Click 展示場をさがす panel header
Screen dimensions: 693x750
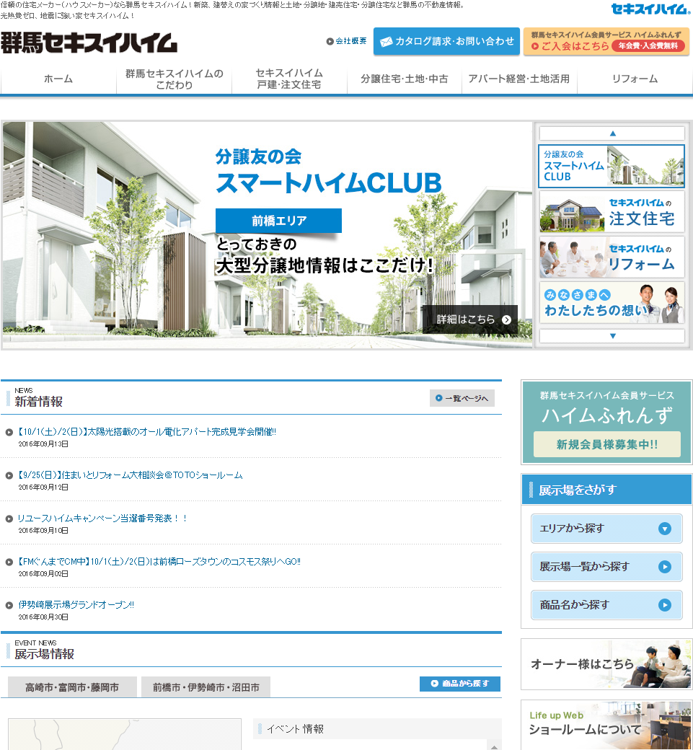coord(606,490)
